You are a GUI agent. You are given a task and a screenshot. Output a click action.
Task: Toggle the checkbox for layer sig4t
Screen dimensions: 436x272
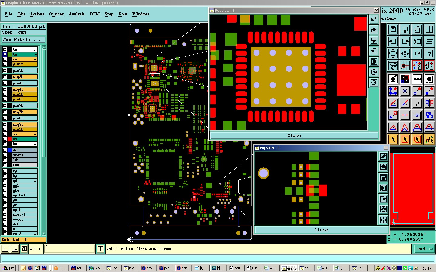click(5, 89)
